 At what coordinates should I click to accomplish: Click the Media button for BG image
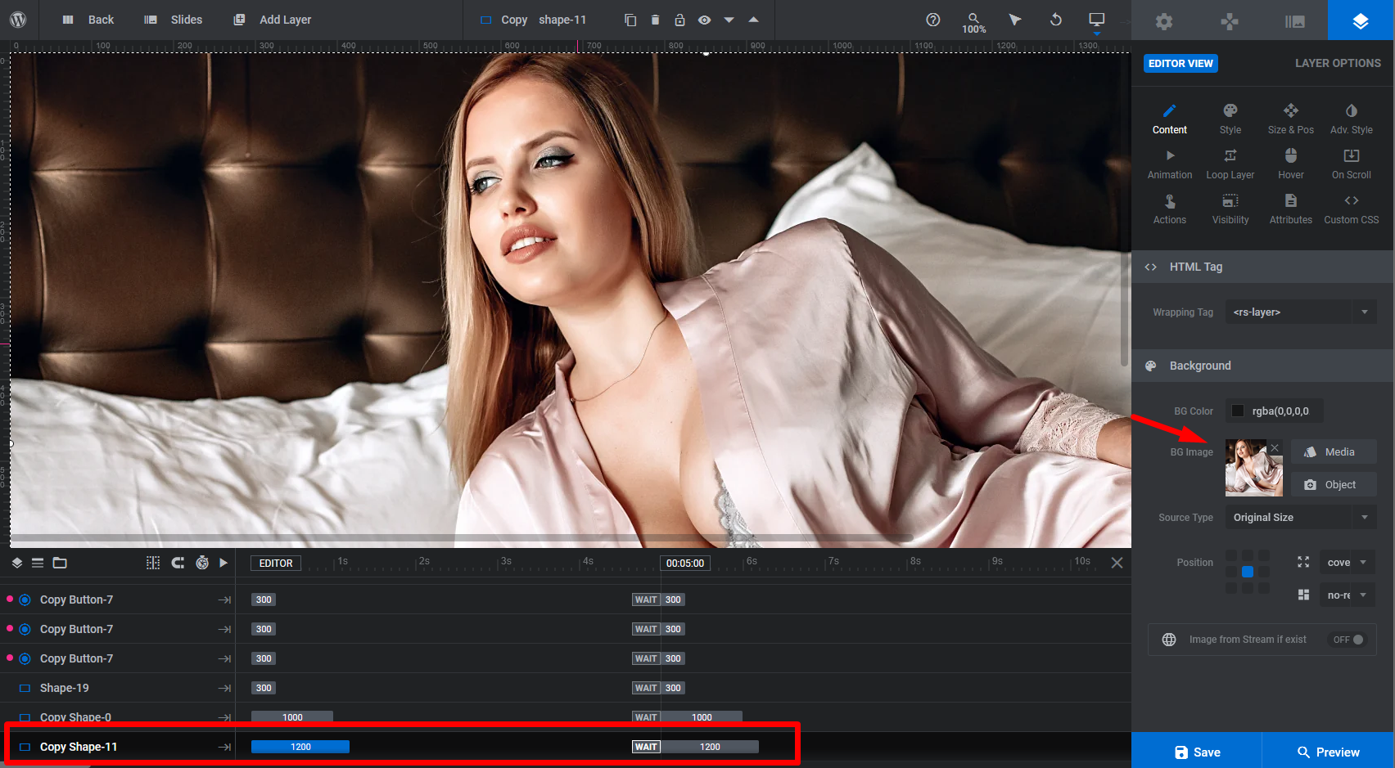[1334, 451]
